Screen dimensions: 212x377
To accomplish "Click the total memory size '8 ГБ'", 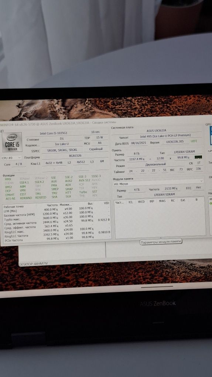I will pyautogui.click(x=136, y=153).
